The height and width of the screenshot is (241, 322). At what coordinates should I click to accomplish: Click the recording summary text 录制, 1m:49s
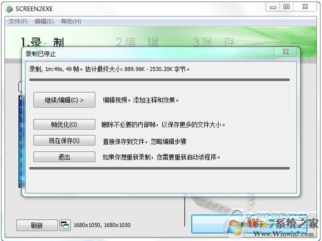point(46,69)
